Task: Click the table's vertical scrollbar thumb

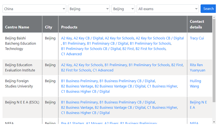Action: [214, 60]
